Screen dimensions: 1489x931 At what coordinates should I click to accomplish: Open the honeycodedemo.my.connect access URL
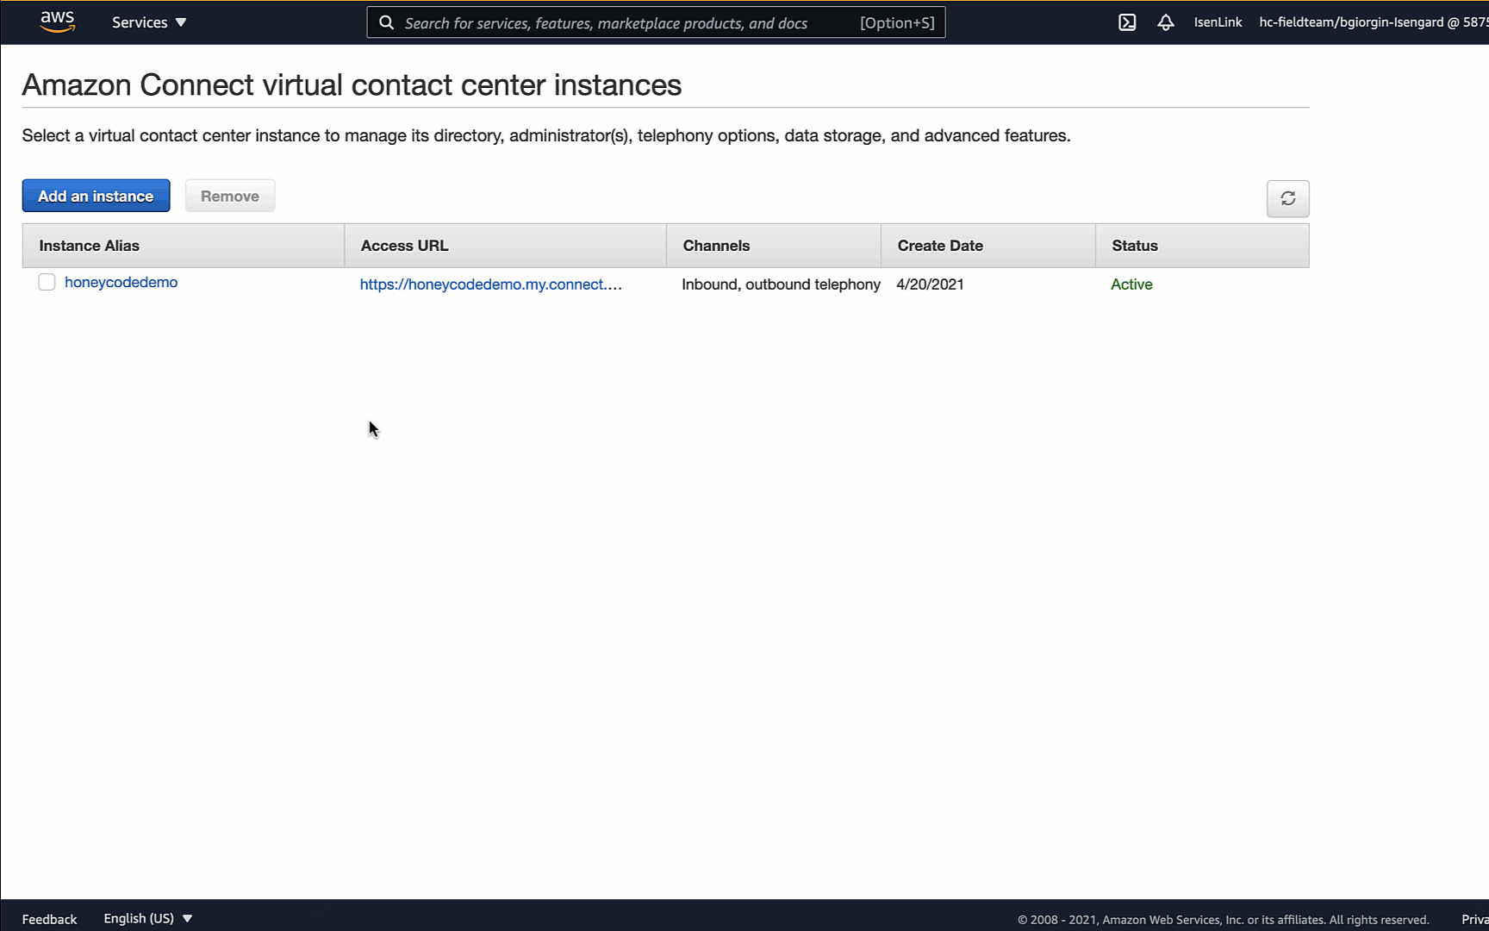491,284
